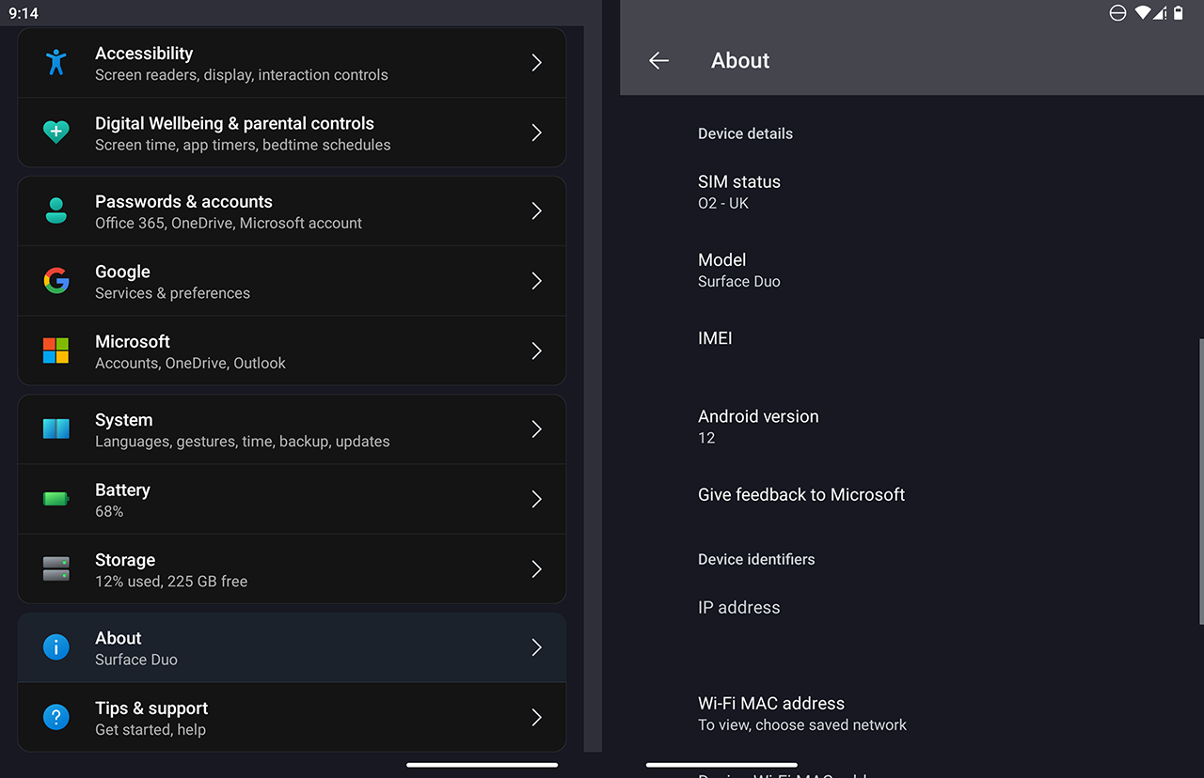Tap the 'O2 - UK' carrier text
The height and width of the screenshot is (778, 1204).
coord(723,203)
